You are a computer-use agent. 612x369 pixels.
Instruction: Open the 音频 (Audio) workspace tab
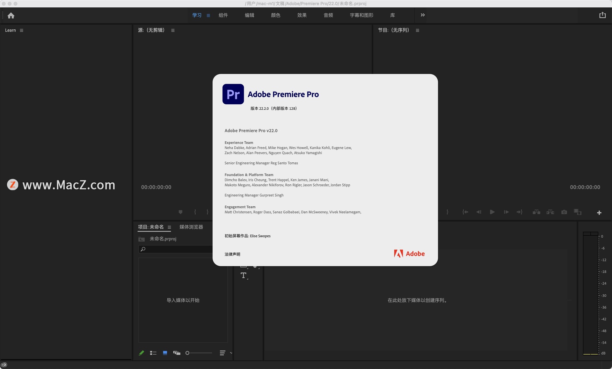pos(328,15)
